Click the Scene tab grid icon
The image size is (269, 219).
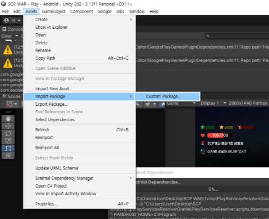coord(4,96)
